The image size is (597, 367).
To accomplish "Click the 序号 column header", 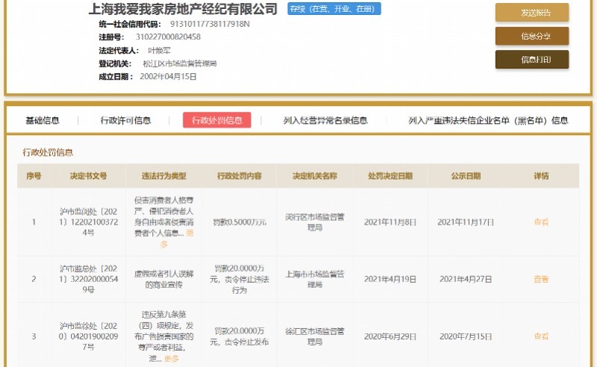I will [34, 176].
